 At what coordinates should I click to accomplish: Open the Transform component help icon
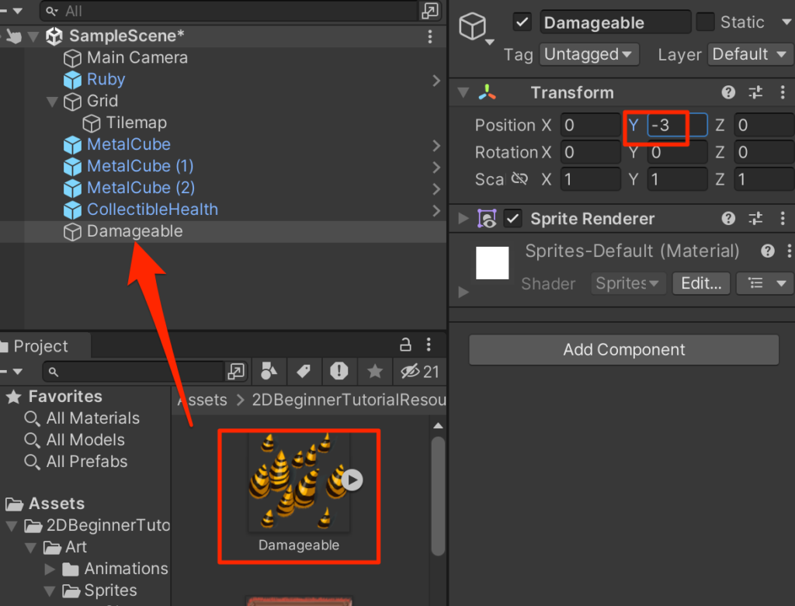click(728, 92)
